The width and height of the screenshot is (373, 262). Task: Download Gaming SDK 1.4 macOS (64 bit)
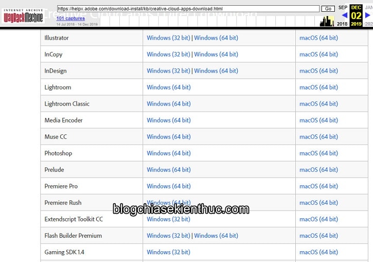(x=318, y=252)
